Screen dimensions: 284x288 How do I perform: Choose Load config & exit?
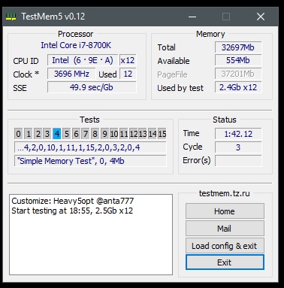click(225, 246)
